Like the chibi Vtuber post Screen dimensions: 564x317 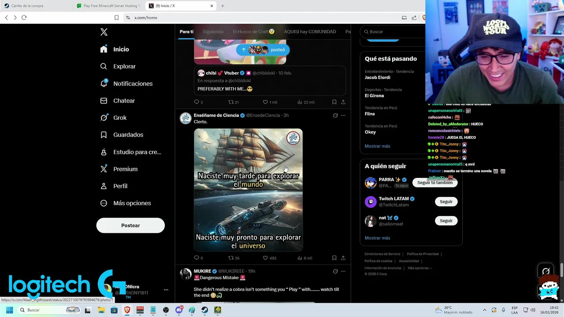pos(270,102)
